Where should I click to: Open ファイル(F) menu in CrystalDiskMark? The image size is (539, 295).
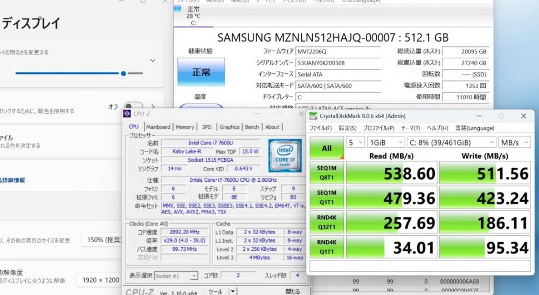pyautogui.click(x=320, y=128)
